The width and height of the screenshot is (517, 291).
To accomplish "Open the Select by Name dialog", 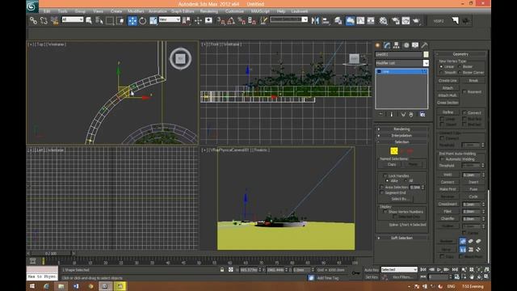I will 99,21.
